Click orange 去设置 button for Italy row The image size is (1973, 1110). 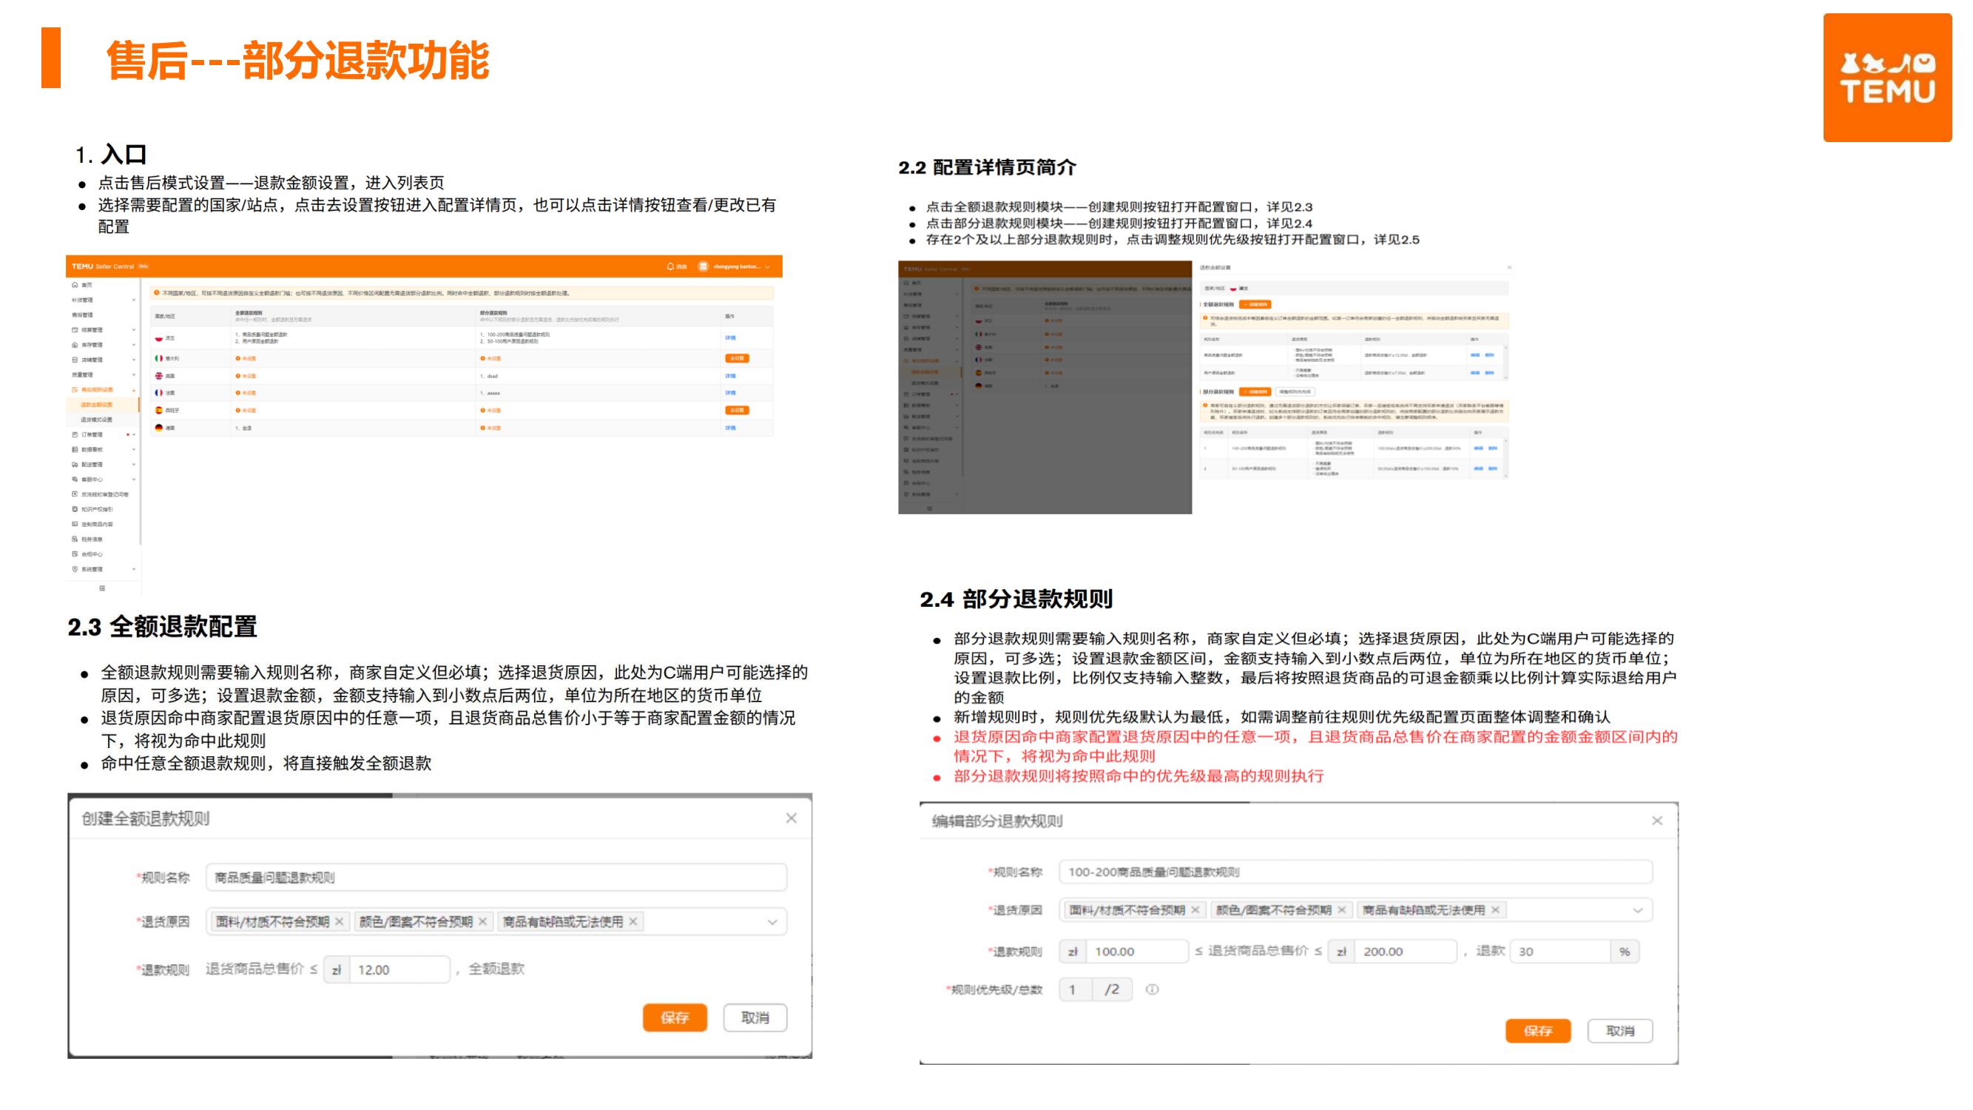[x=736, y=358]
